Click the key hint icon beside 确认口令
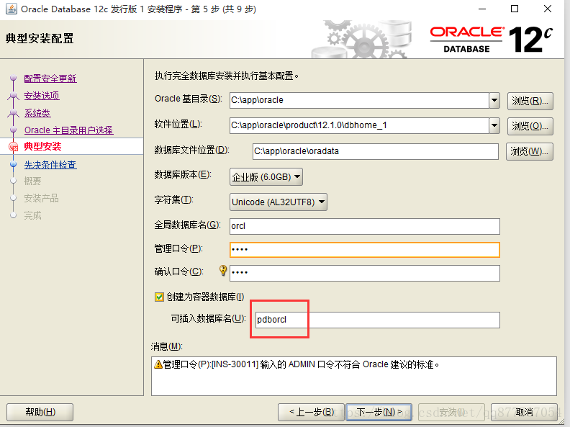 click(223, 270)
